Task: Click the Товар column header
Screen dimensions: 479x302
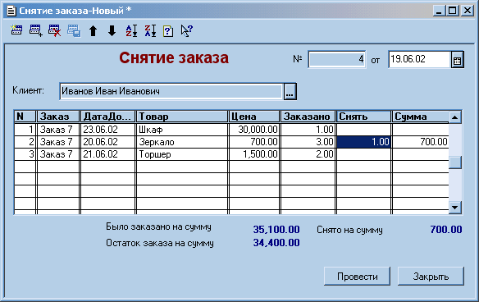Action: click(x=182, y=117)
